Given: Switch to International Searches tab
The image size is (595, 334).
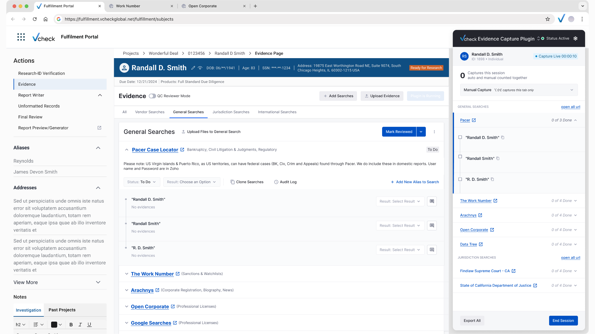Looking at the screenshot, I should coord(277,112).
